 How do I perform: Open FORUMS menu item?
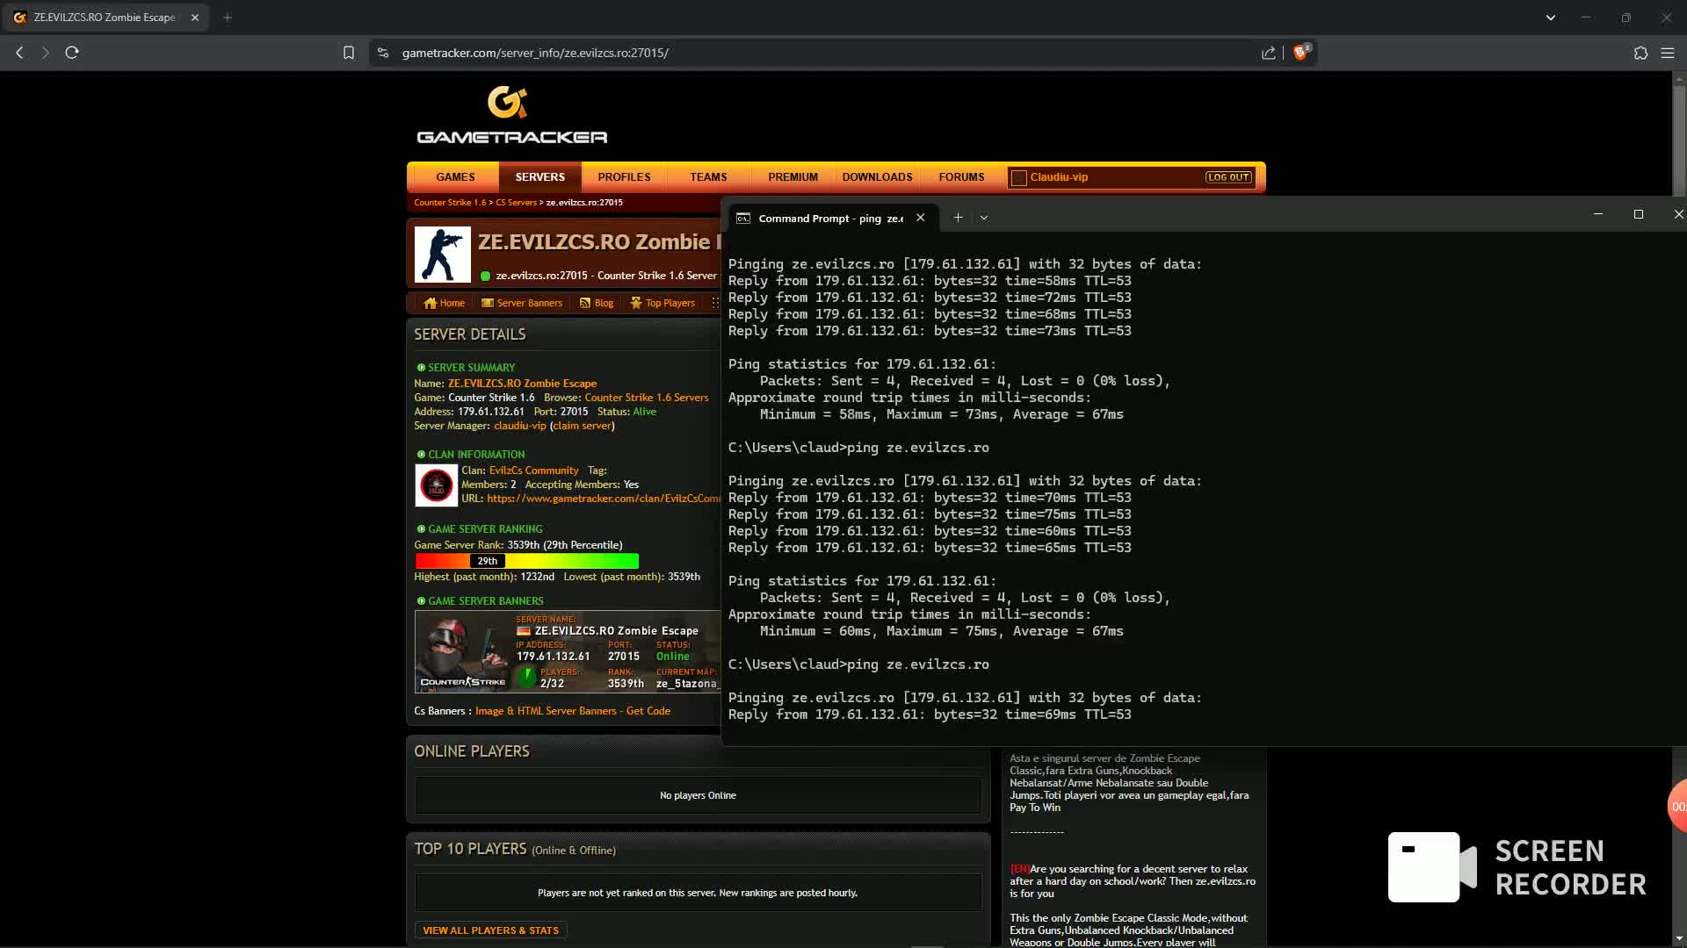[961, 177]
